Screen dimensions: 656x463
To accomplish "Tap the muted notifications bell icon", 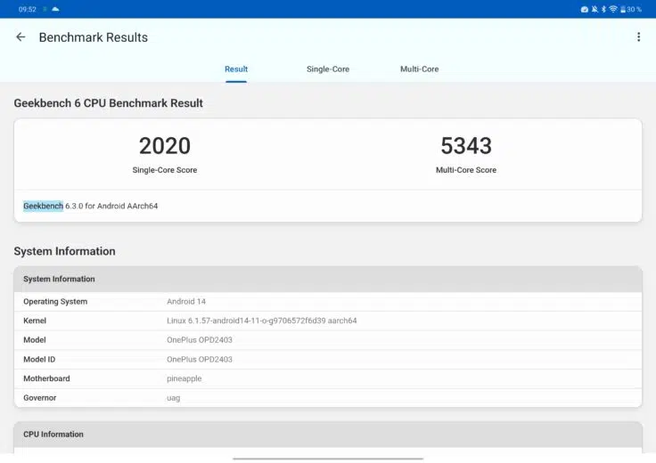I will (594, 9).
